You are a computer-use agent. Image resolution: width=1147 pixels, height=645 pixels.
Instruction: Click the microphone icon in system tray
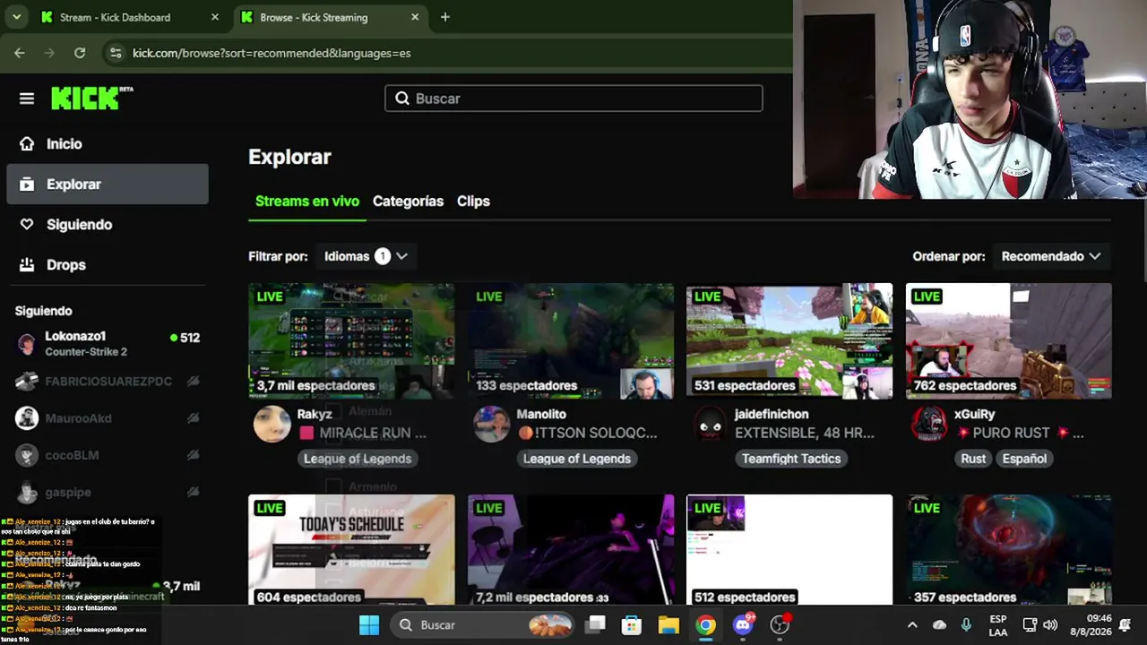point(966,625)
